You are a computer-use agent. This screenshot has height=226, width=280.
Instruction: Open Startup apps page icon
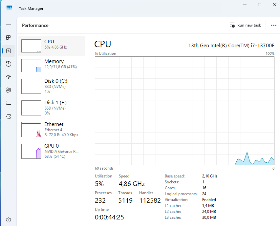[9, 77]
